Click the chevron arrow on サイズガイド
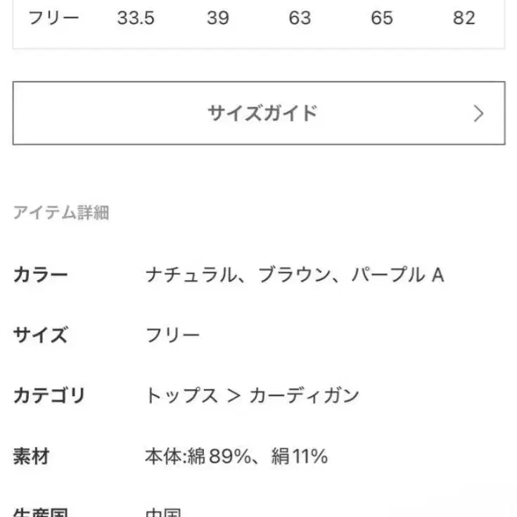The image size is (517, 517). [478, 114]
